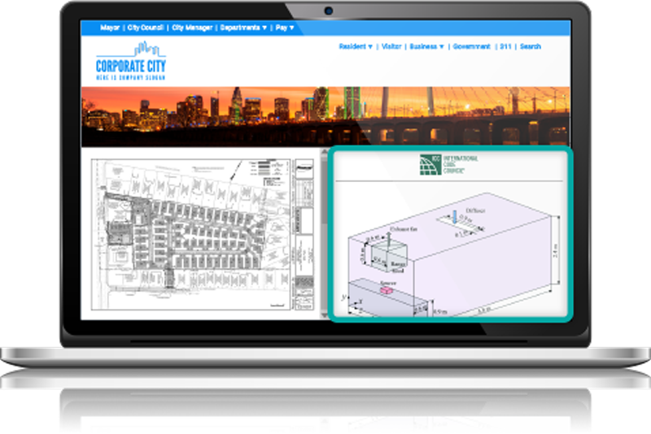Select City Manager in the top bar

tap(192, 28)
